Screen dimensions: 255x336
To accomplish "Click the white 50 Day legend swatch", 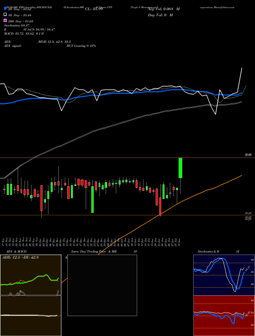I will pyautogui.click(x=6, y=15).
